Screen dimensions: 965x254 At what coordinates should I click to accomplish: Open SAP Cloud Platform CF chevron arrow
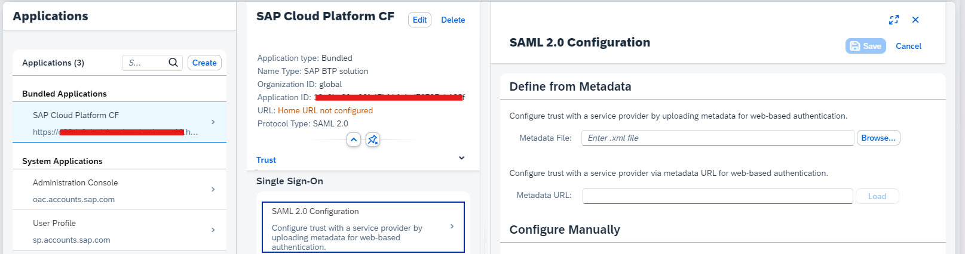213,122
